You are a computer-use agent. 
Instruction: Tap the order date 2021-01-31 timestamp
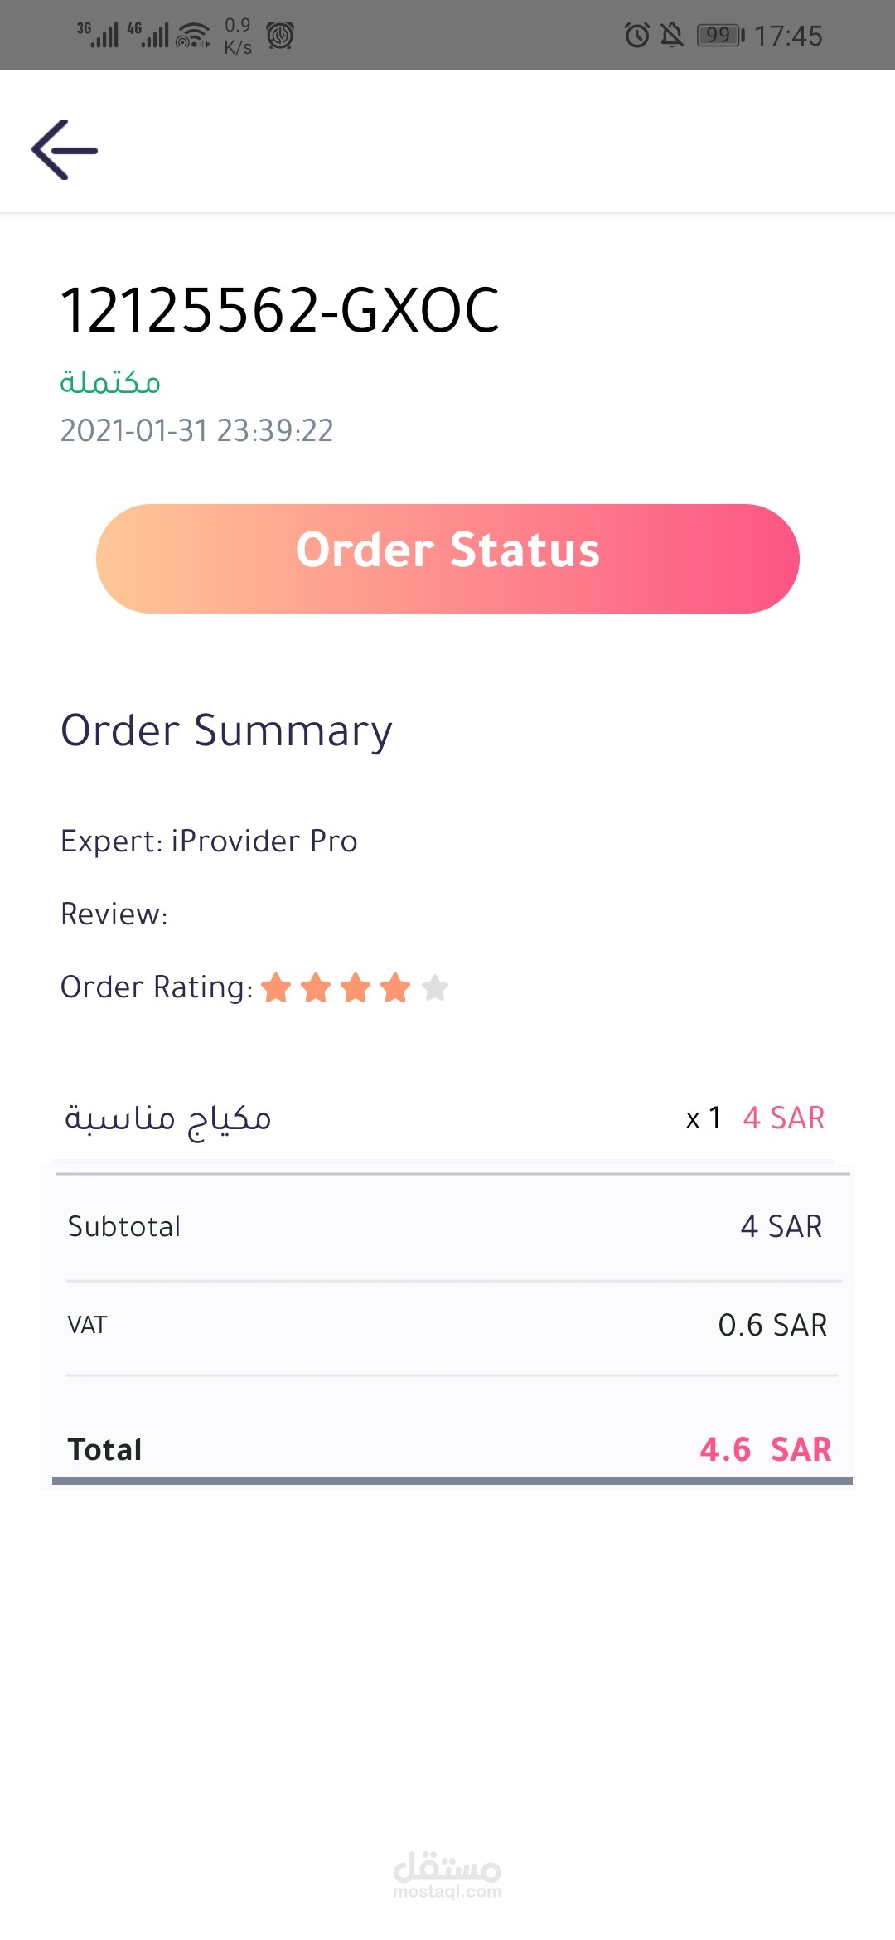click(x=197, y=430)
